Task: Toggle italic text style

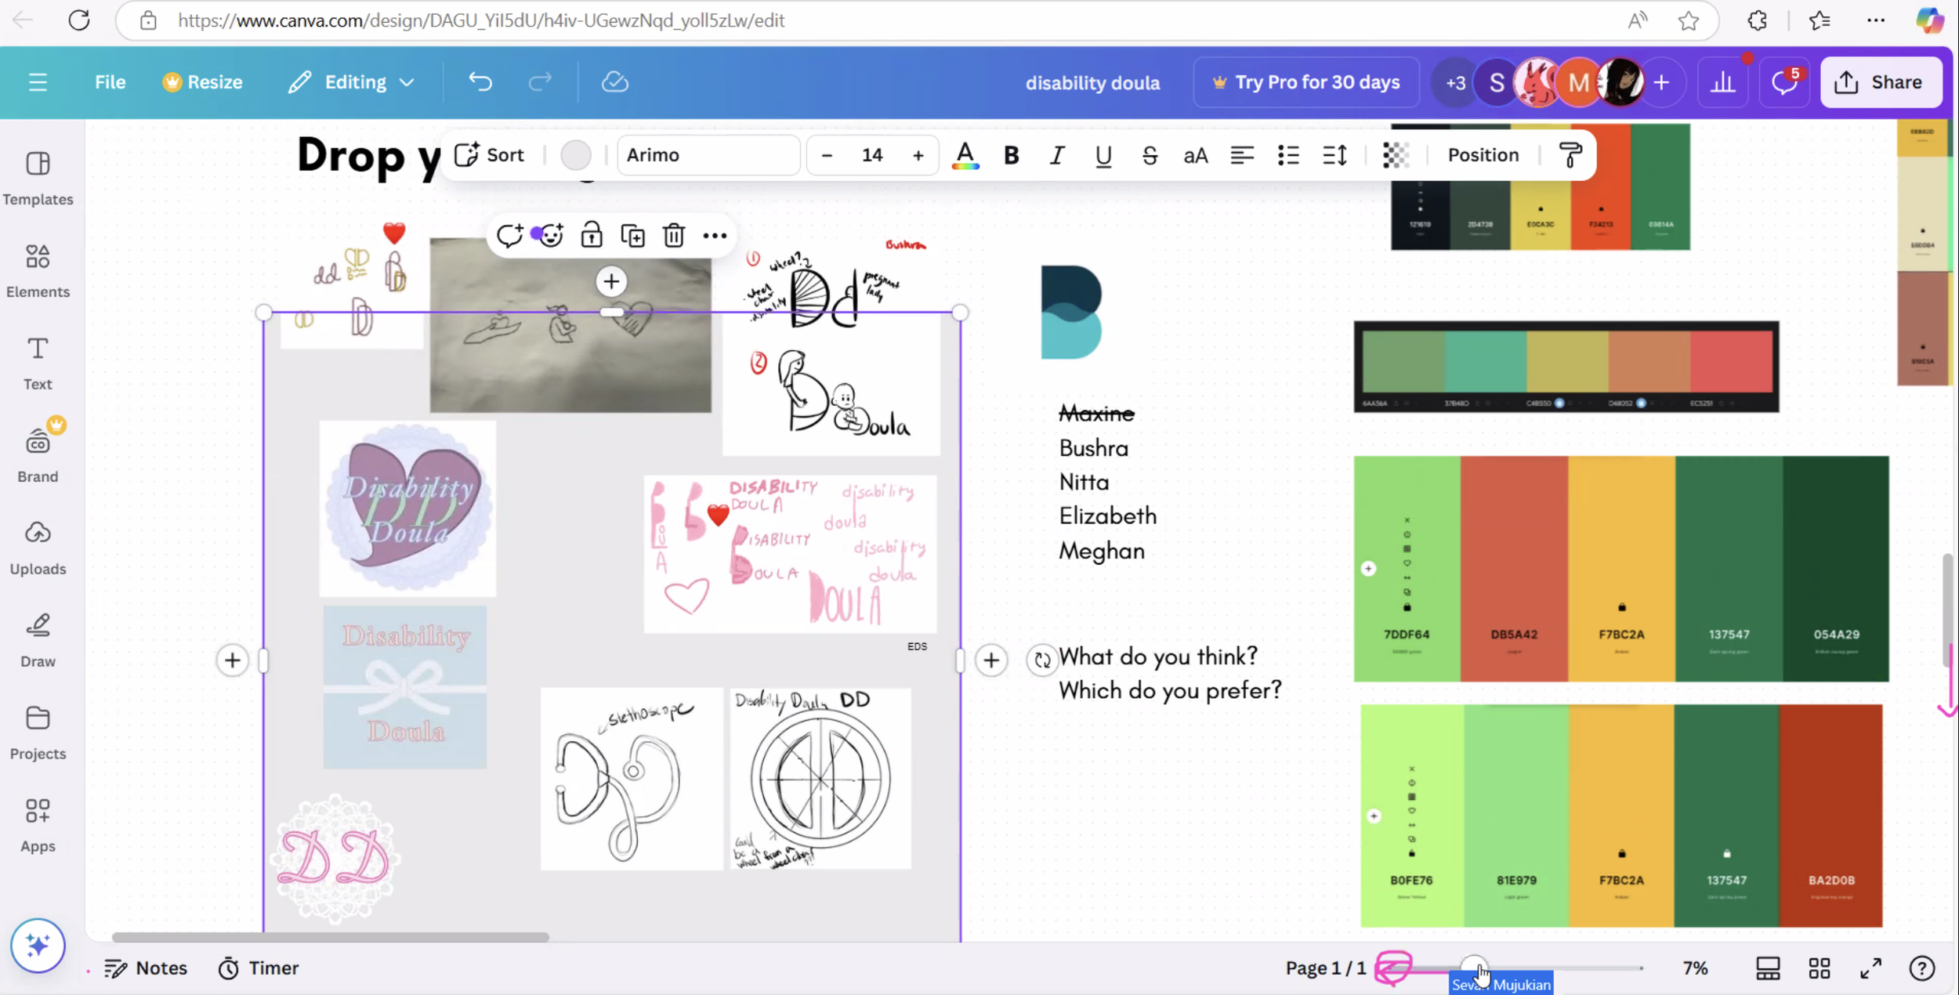Action: (x=1056, y=155)
